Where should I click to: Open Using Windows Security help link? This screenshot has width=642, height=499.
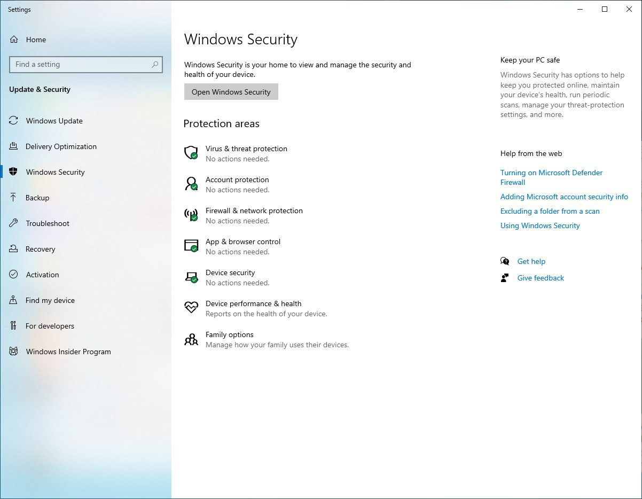[540, 225]
